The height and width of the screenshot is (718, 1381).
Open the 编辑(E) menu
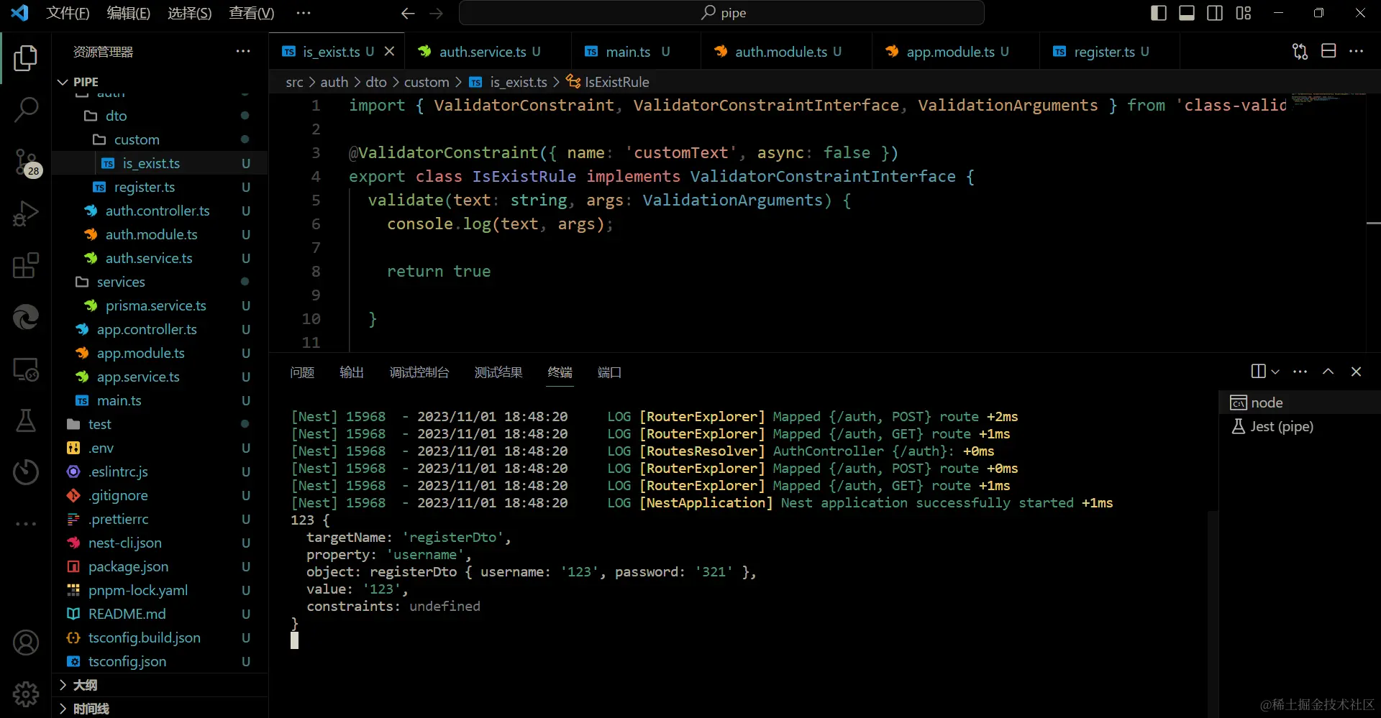128,13
